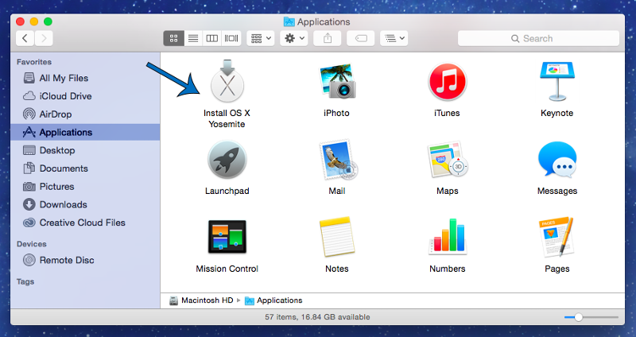Viewport: 636px width, 337px height.
Task: Open iCloud Drive in sidebar
Action: click(85, 96)
